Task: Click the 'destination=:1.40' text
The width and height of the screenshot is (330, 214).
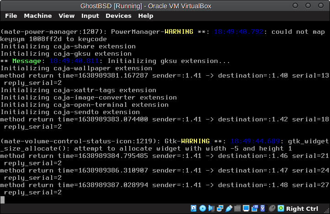Action: pos(253,75)
